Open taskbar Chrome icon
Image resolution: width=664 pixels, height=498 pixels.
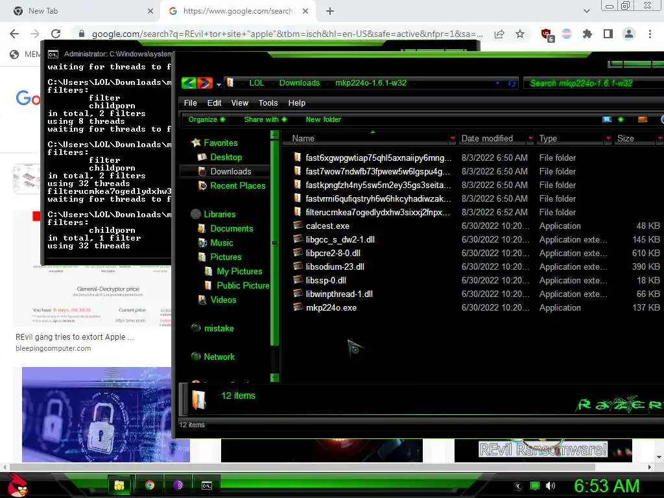pos(150,485)
